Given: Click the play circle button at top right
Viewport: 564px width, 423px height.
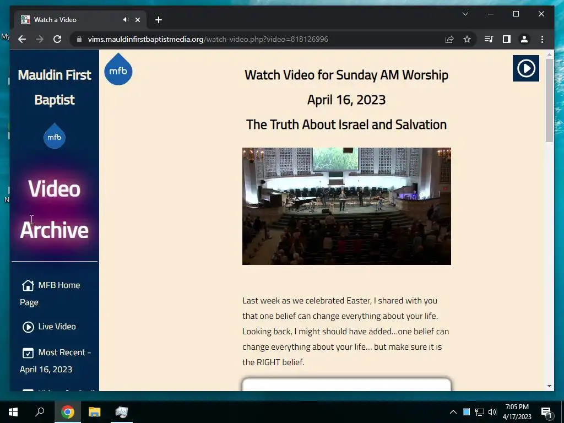Looking at the screenshot, I should (525, 68).
